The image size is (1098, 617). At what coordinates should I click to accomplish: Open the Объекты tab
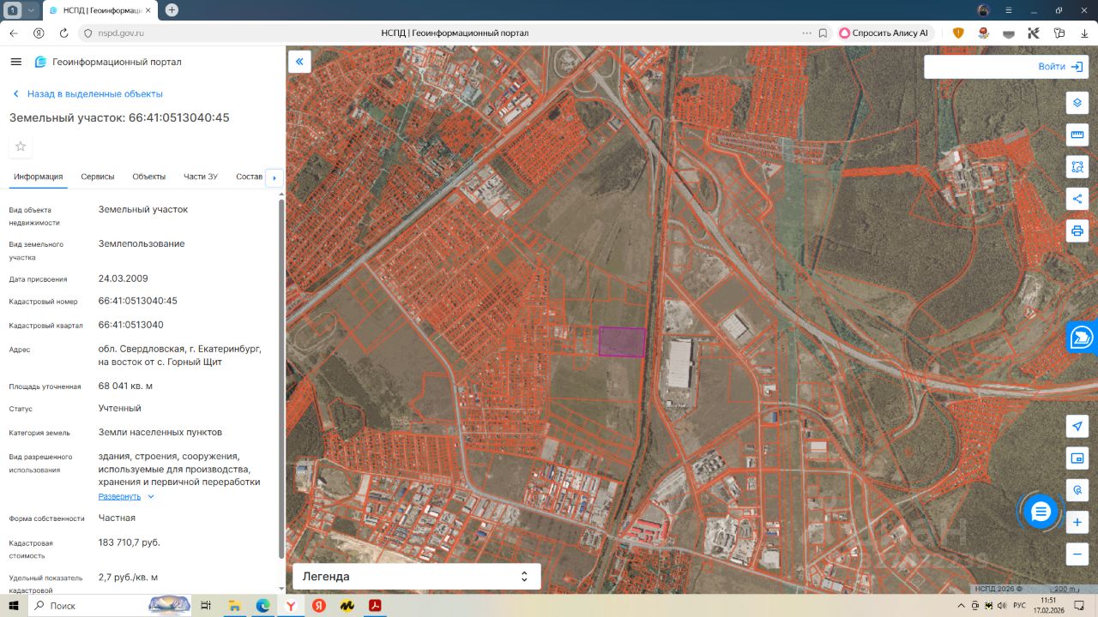149,177
